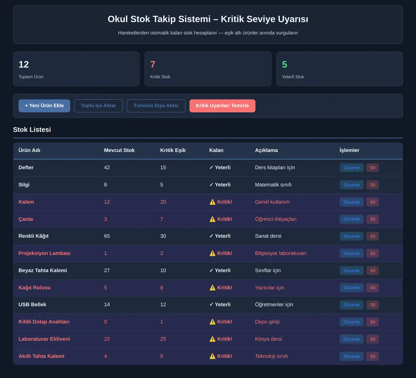The image size is (416, 378).
Task: Delete Renkli Kâğıt stock item
Action: (373, 236)
